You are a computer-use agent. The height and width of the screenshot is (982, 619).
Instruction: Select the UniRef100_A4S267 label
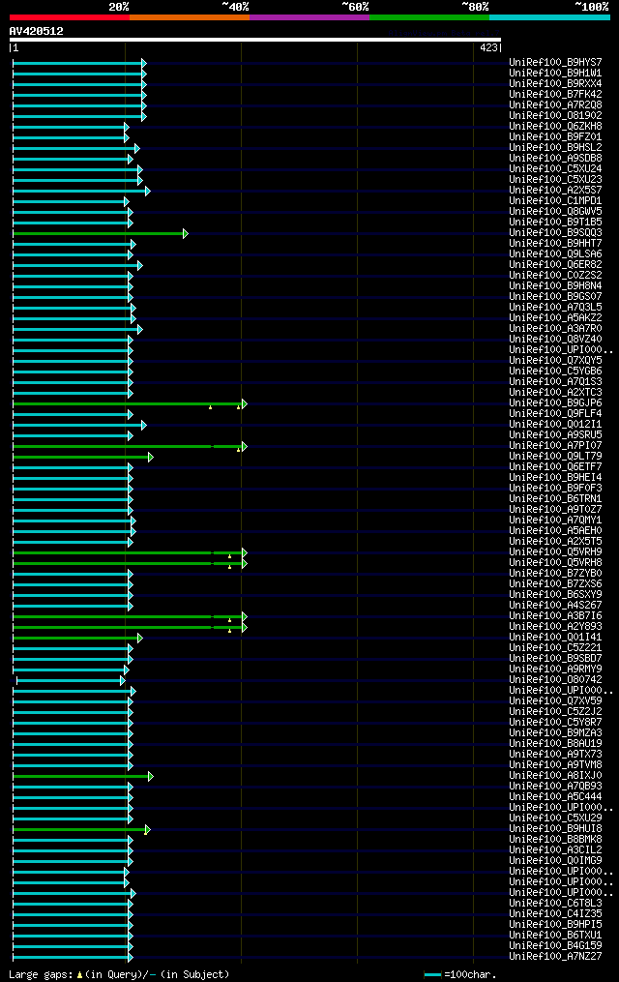click(555, 606)
